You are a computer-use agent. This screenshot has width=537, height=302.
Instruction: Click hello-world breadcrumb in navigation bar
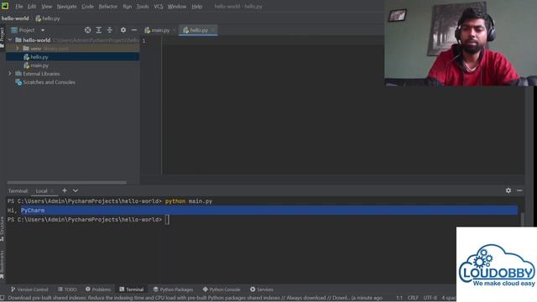click(15, 18)
